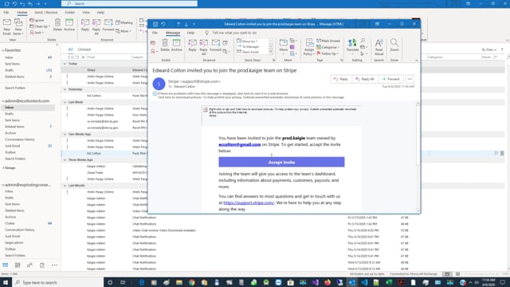510x287 pixels.
Task: Open Microsoft Edge from the taskbar
Action: [142, 282]
